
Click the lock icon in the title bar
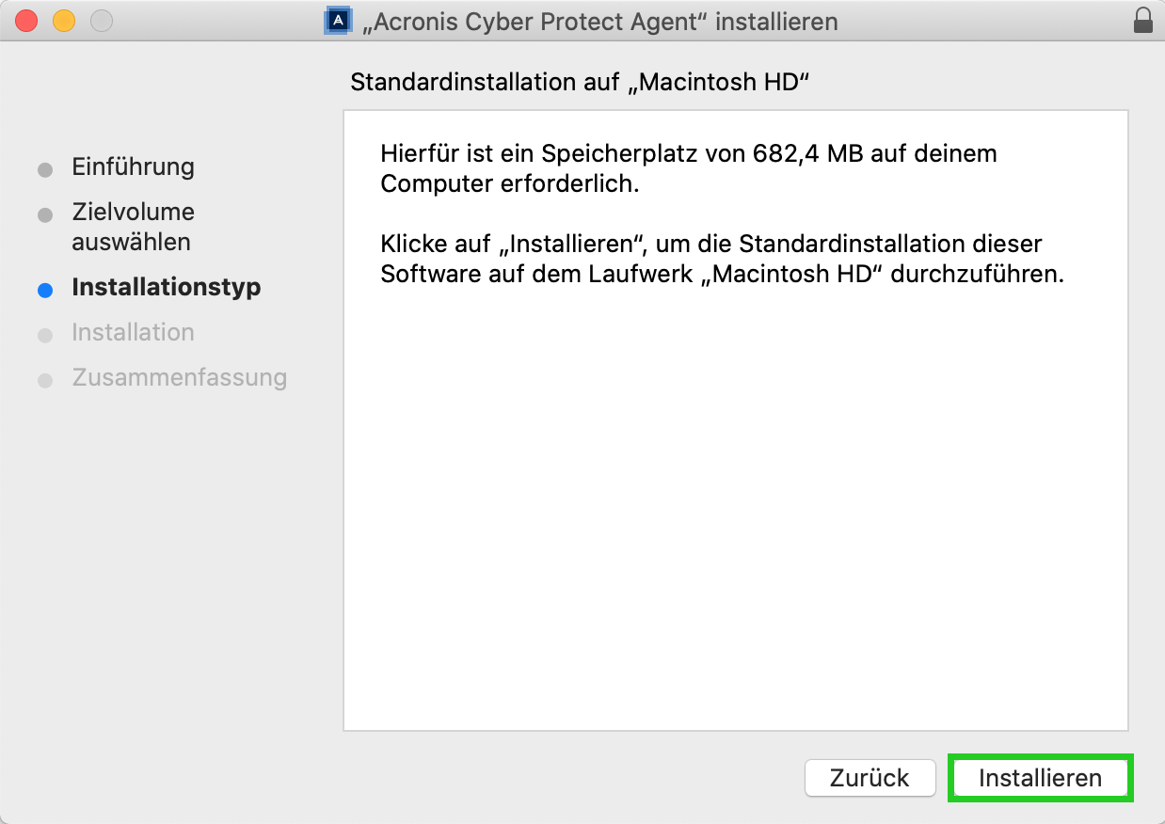click(1141, 20)
